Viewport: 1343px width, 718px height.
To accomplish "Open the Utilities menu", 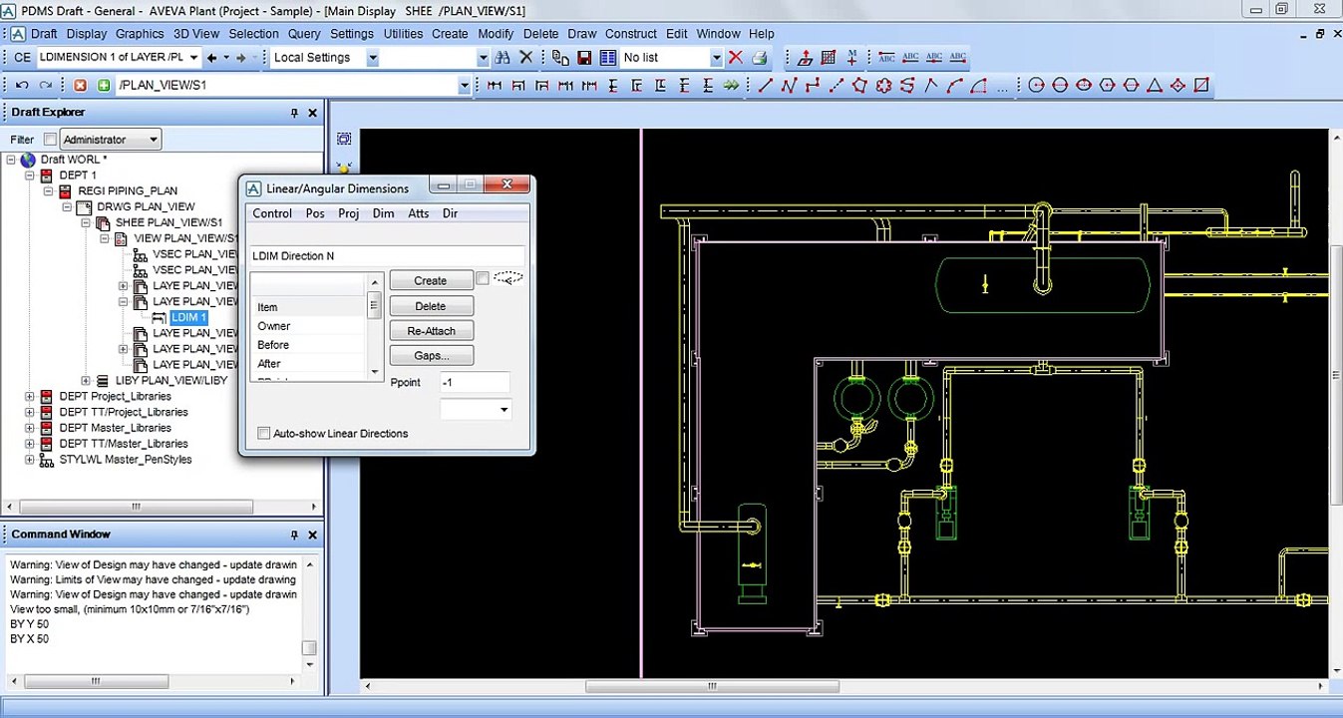I will (403, 33).
